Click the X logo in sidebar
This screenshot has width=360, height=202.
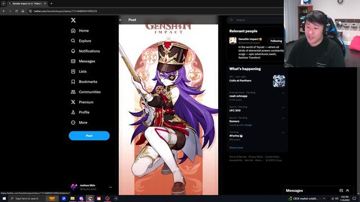[73, 20]
